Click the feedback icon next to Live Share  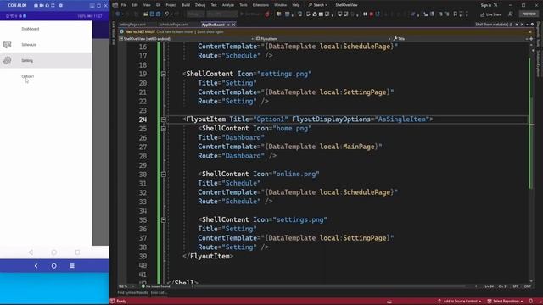511,14
